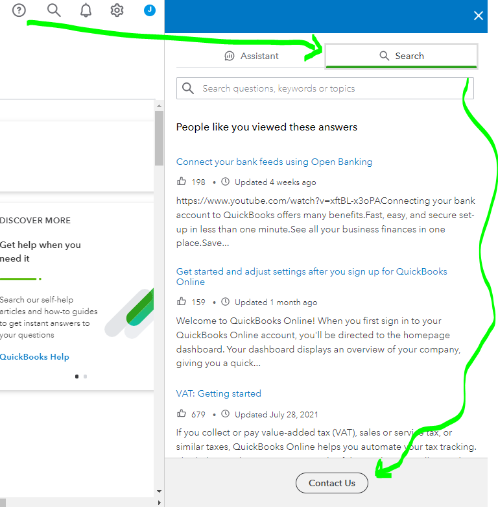Image resolution: width=498 pixels, height=507 pixels.
Task: Click thumbs-up icon beside 679
Action: (x=182, y=414)
